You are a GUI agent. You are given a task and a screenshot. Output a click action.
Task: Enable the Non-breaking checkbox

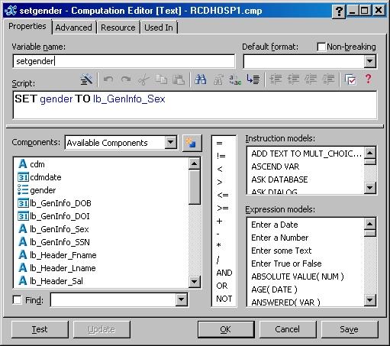coord(321,47)
